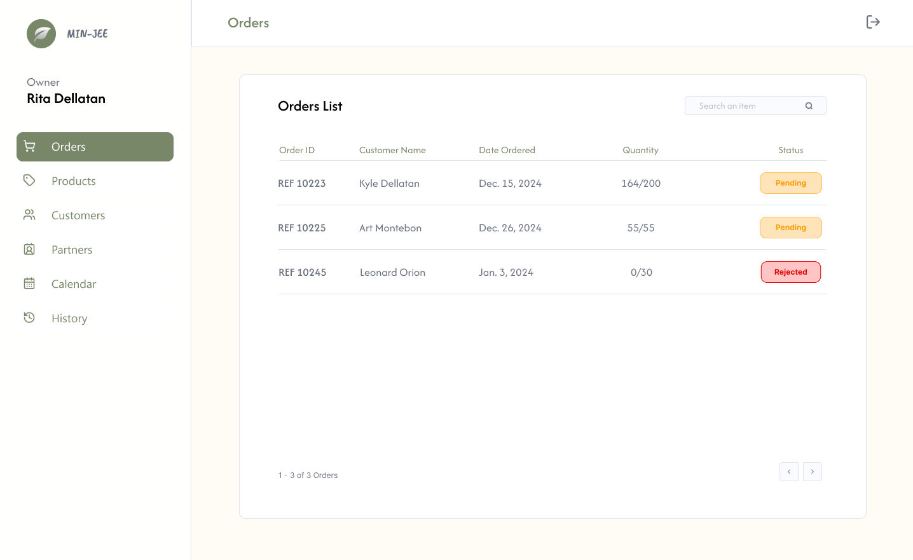Screen dimensions: 913x560
Task: Select the Leonard Orion order row
Action: pyautogui.click(x=553, y=272)
